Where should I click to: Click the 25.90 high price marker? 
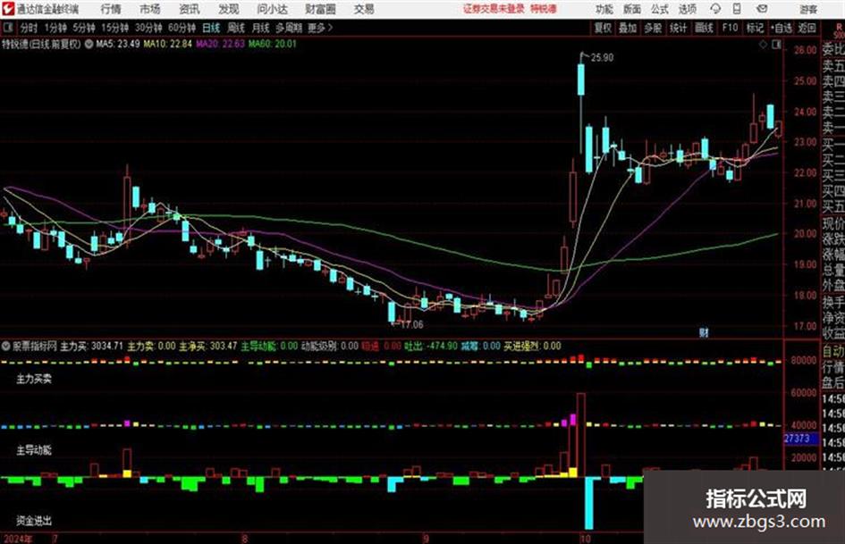(x=602, y=58)
